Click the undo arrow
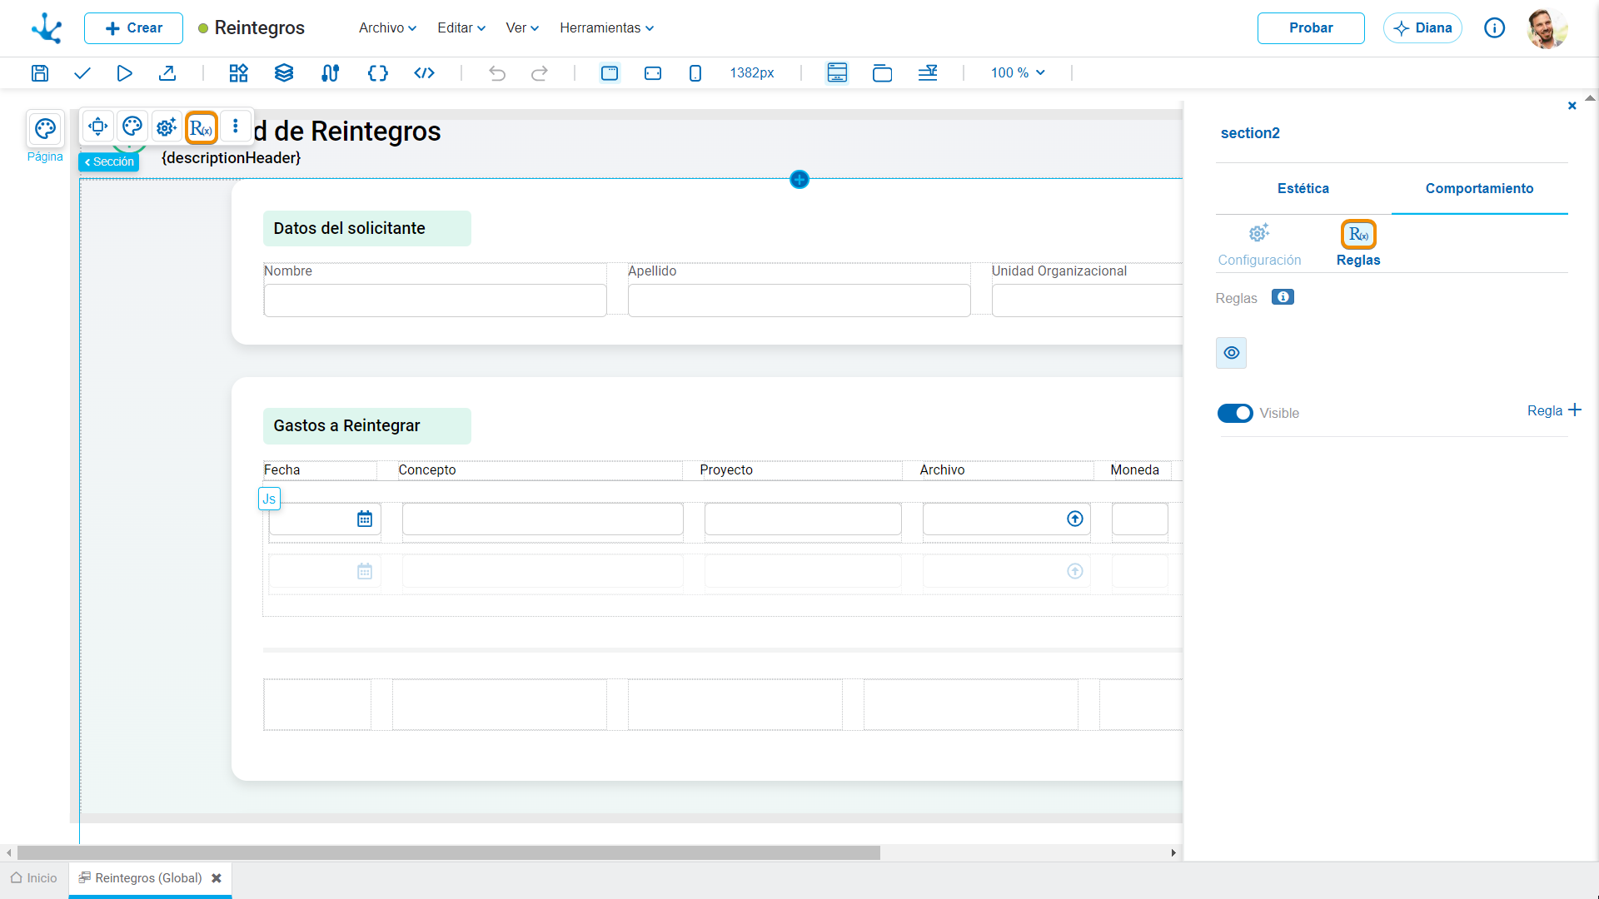The height and width of the screenshot is (899, 1599). point(497,73)
